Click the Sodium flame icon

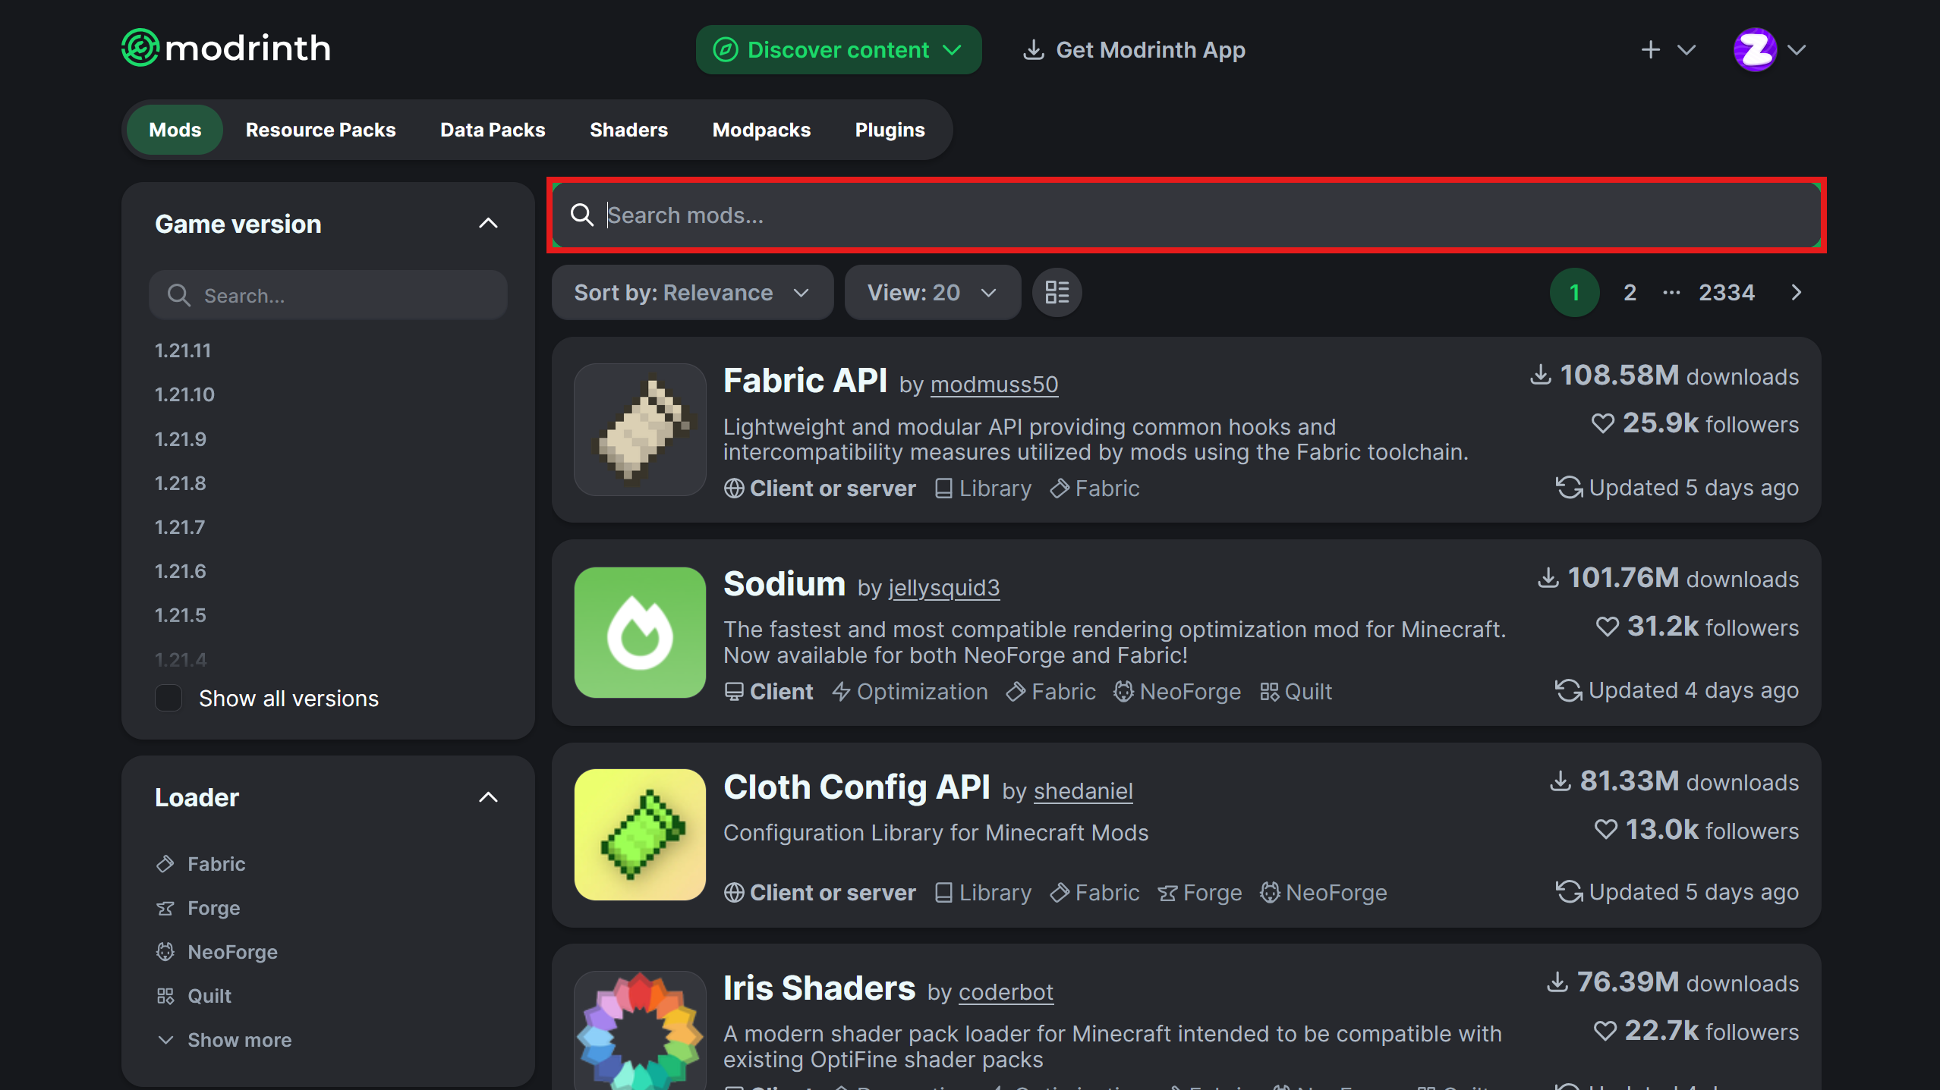(640, 632)
